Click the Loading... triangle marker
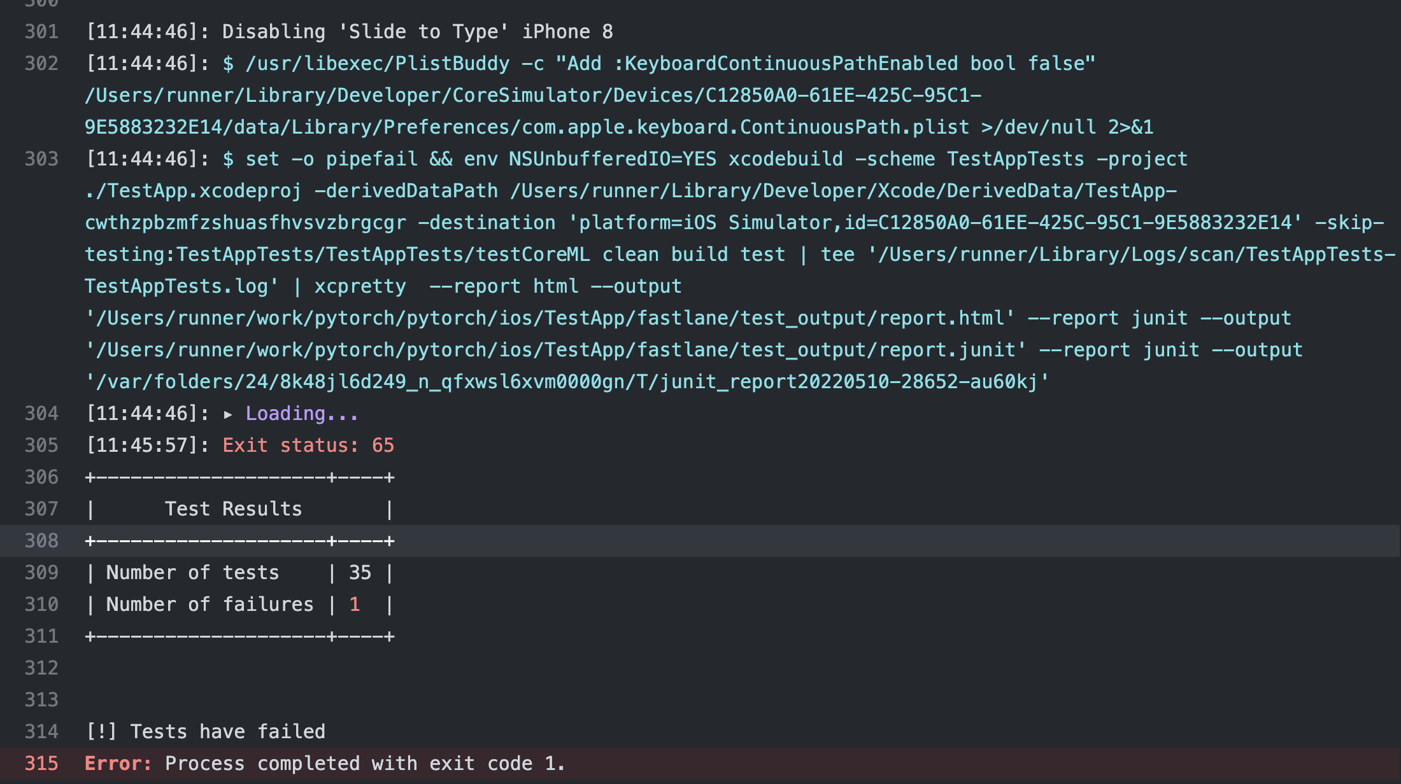 [228, 415]
